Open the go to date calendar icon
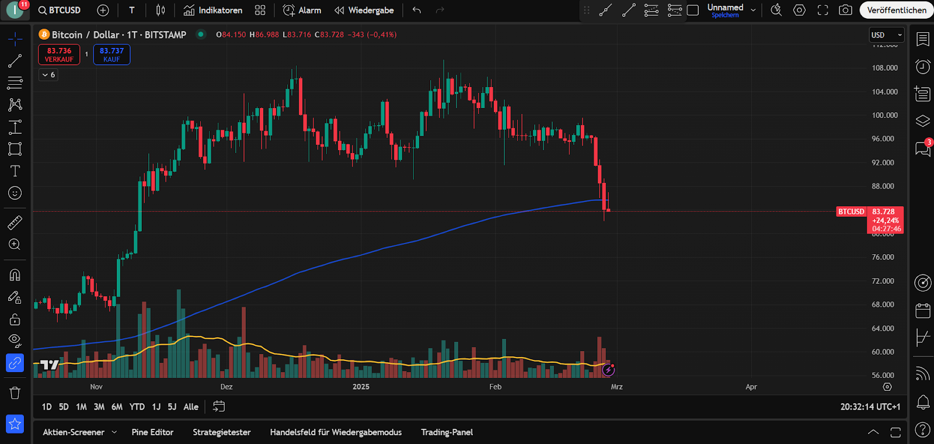 pos(219,407)
